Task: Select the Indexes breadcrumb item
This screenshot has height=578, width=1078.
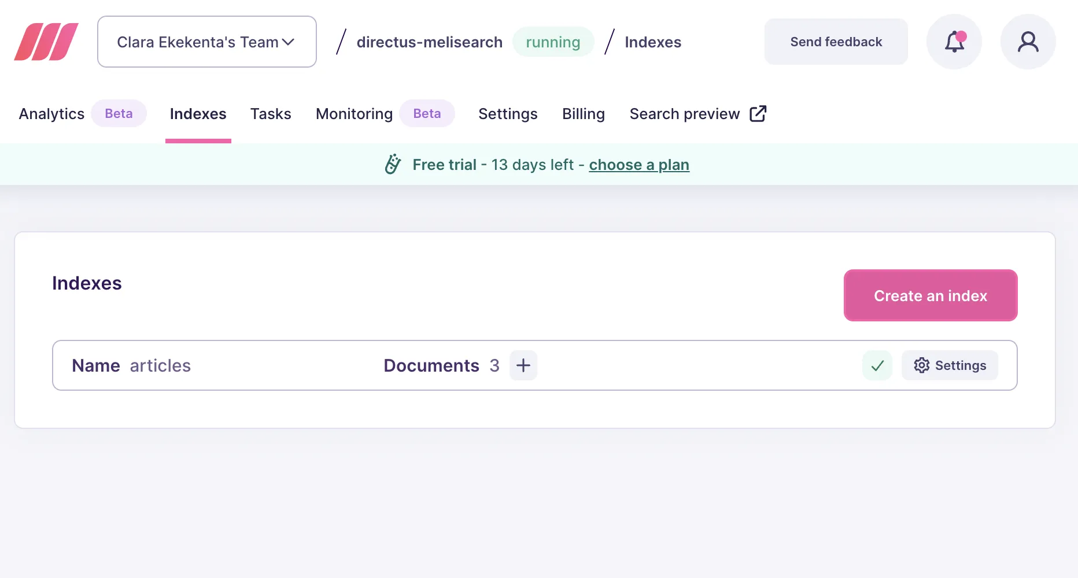Action: (x=652, y=42)
